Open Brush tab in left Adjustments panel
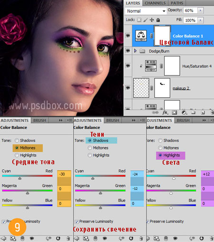 39,121
